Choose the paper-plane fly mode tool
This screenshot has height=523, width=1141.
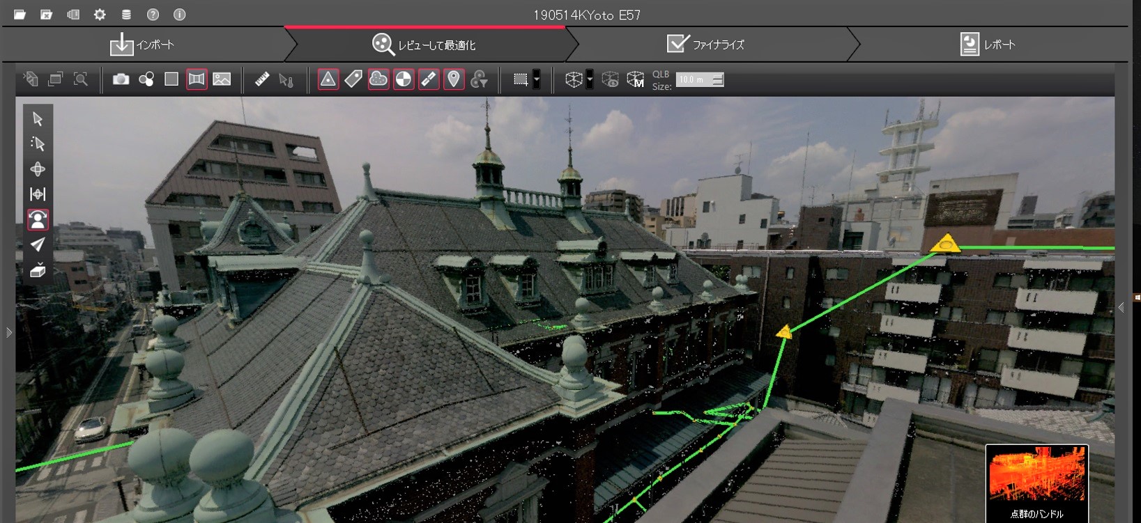[x=38, y=244]
